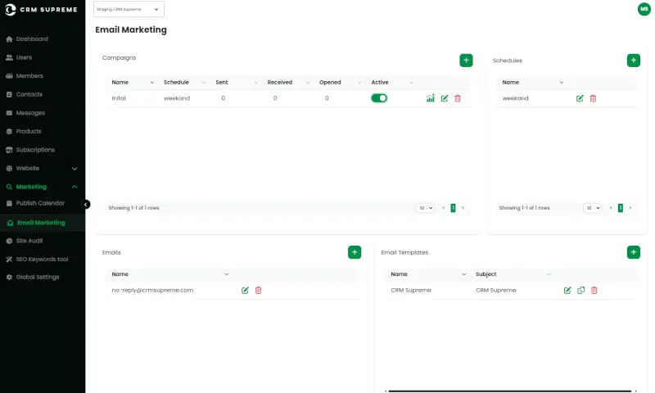Click weekend in Campaigns schedule column
The height and width of the screenshot is (393, 655).
point(177,98)
